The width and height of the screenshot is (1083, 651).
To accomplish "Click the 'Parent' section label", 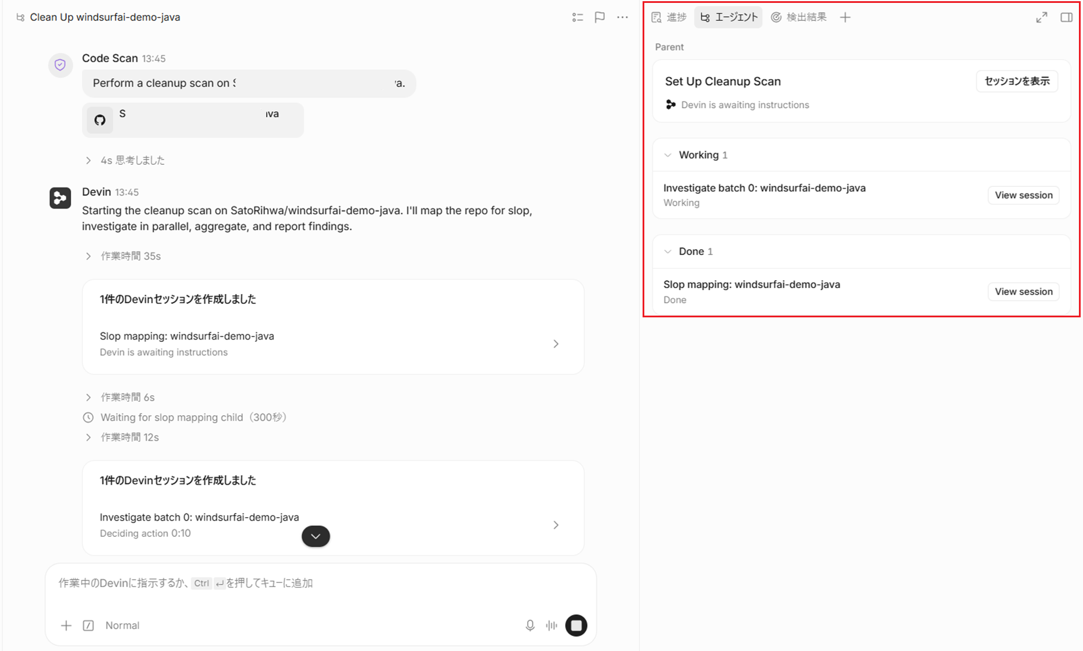I will pyautogui.click(x=669, y=47).
